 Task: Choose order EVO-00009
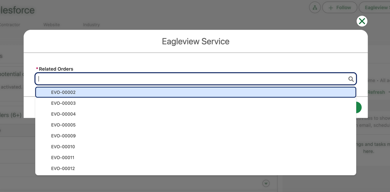[x=63, y=136]
